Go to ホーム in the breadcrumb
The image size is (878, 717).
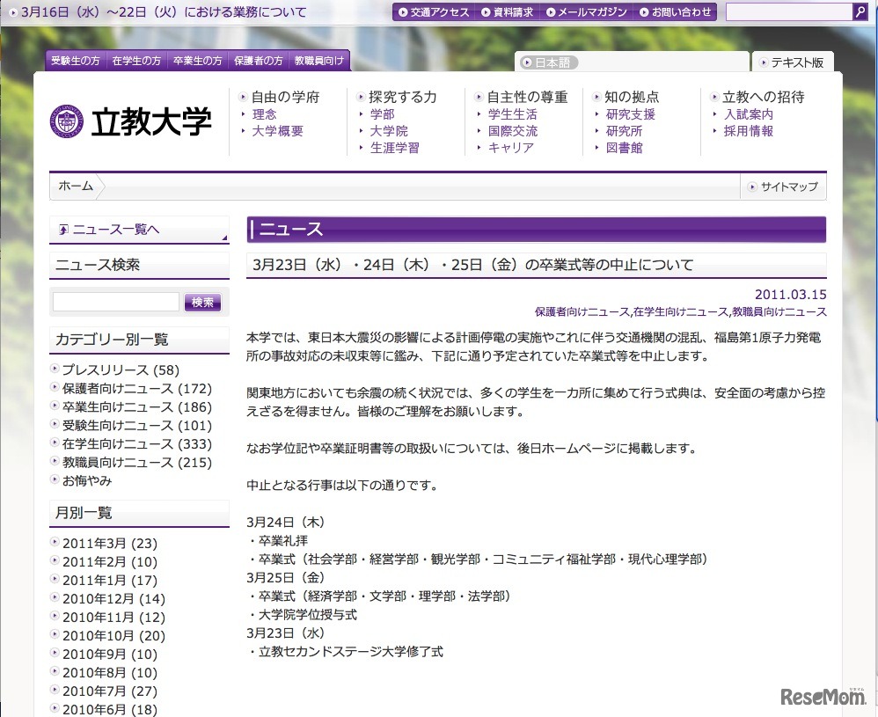click(76, 187)
